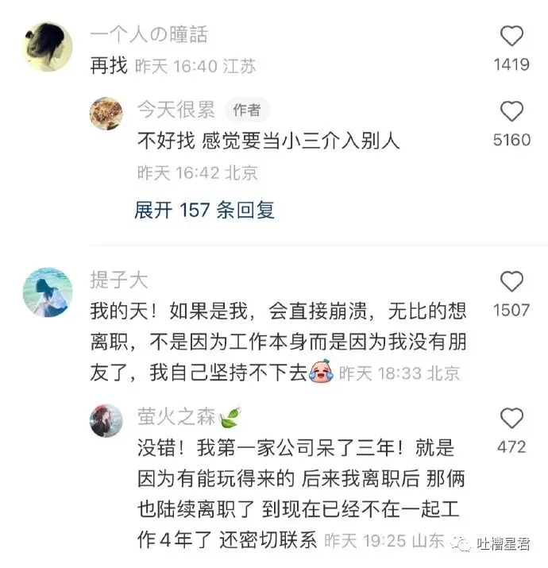Screen dimensions: 548x568
Task: Tap the comment text 再找
Action: (x=109, y=66)
